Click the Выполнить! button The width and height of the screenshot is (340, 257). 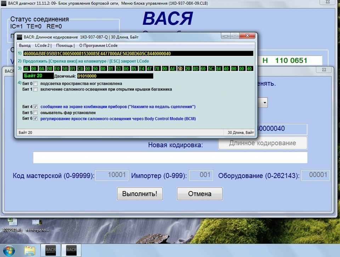[140, 194]
